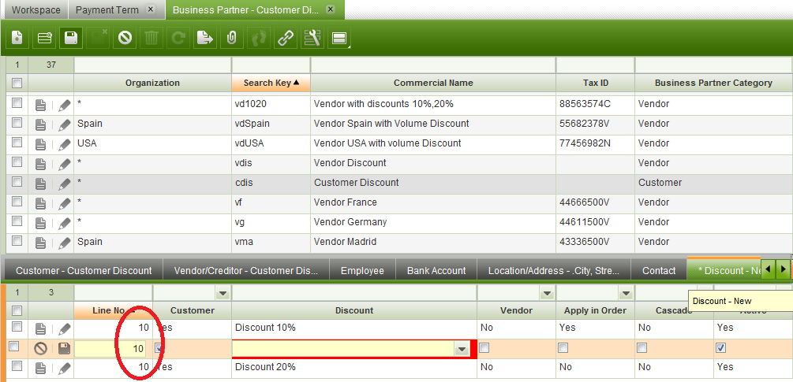
Task: Open the Bank Account subtab
Action: 436,270
